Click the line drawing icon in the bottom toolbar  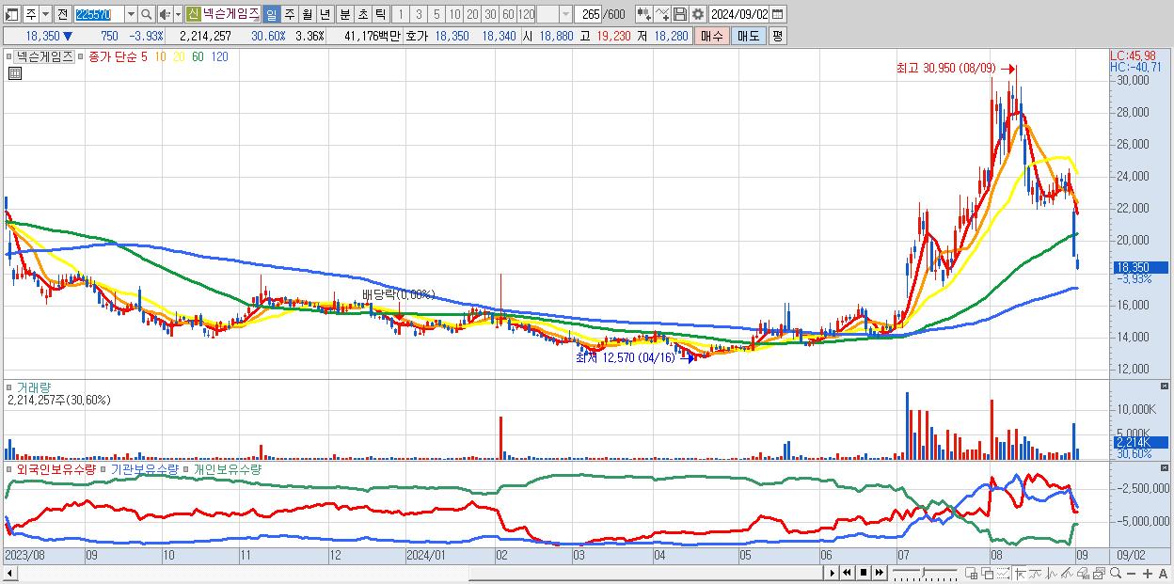pos(1068,573)
